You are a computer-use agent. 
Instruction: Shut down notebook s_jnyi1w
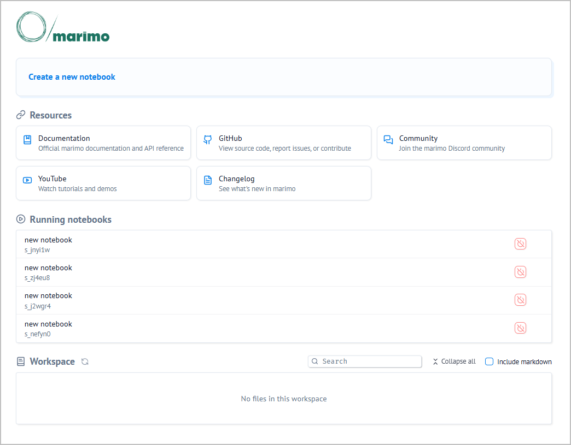520,244
